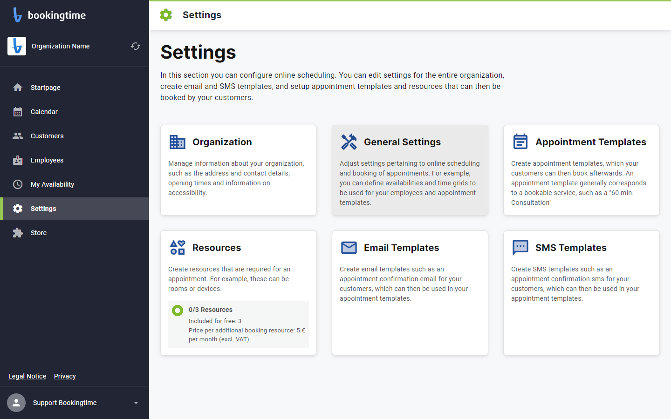Click the Organization building icon

pos(178,142)
